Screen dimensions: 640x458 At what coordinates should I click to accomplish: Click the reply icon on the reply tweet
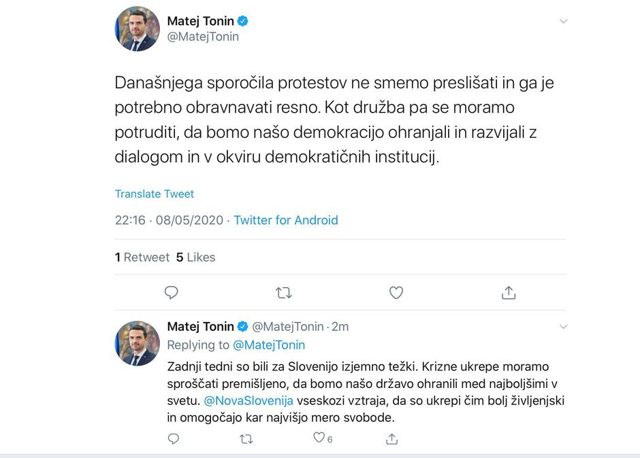click(x=174, y=439)
